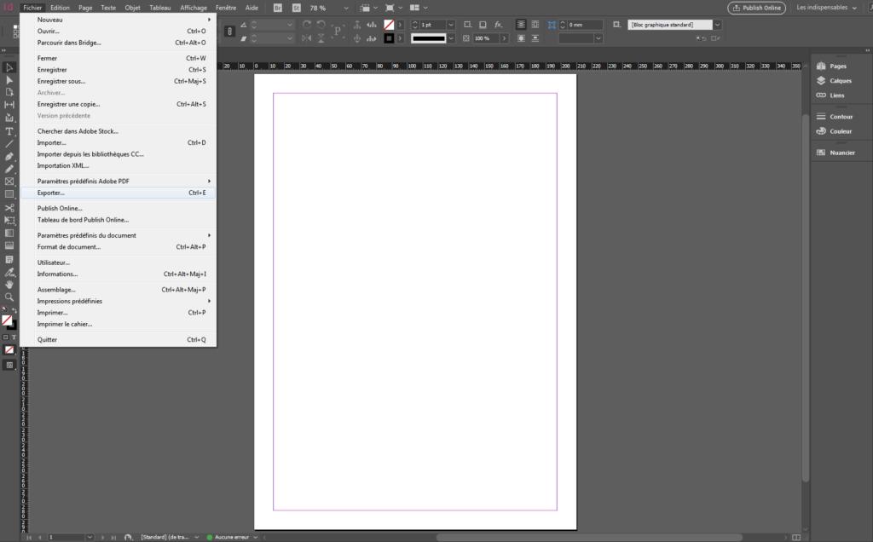Open Adobe Stock with St icon
This screenshot has height=542, width=873.
(x=296, y=8)
